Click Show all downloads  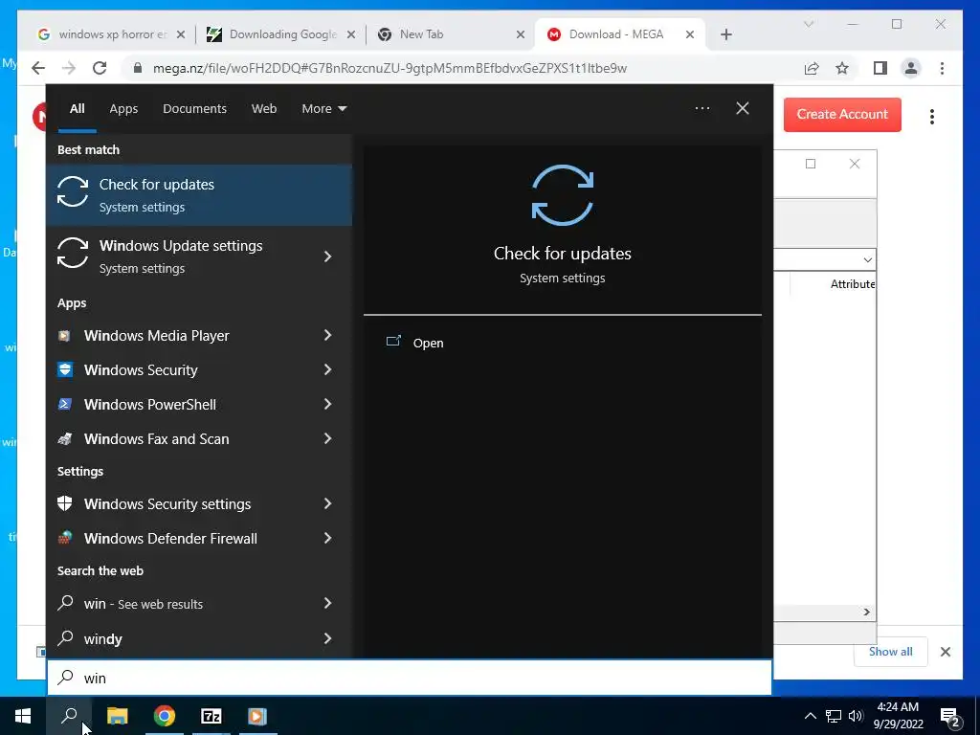coord(891,651)
